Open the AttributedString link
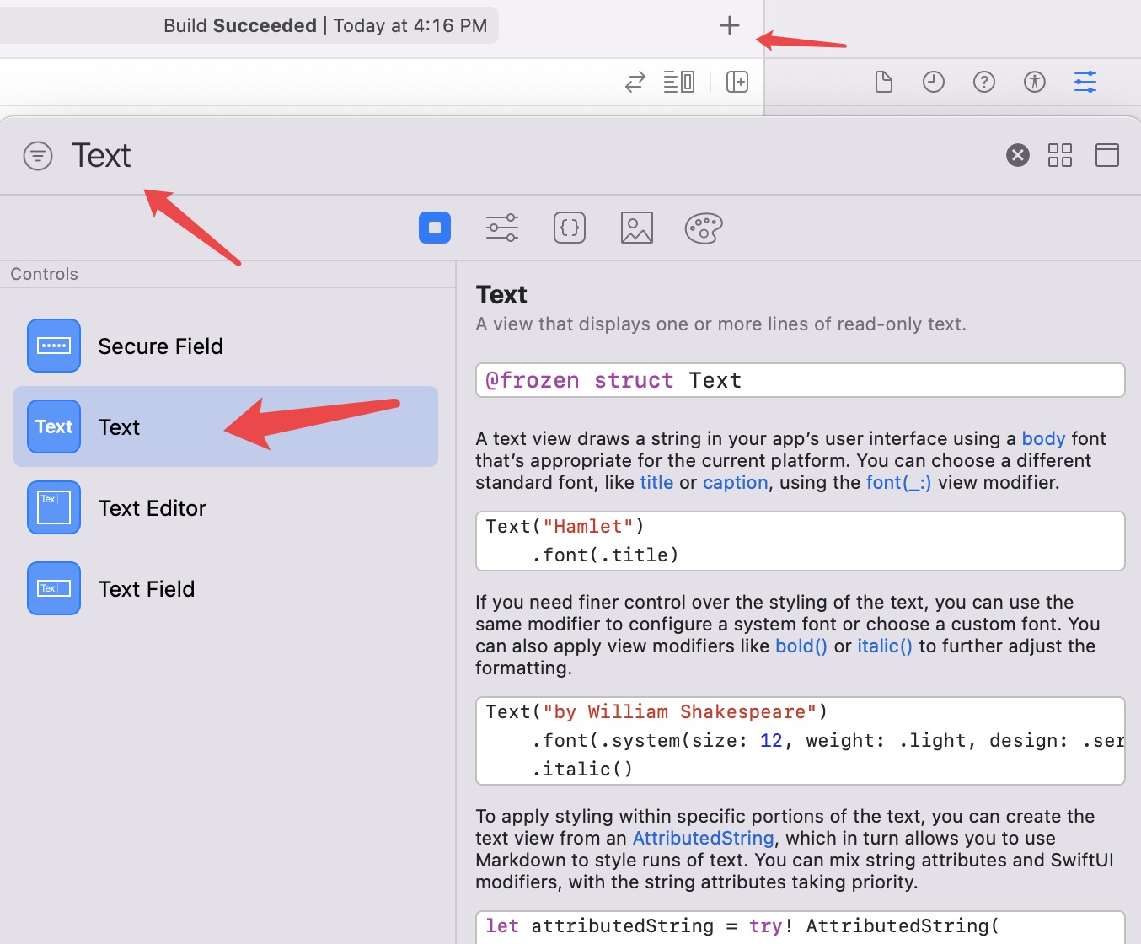 703,838
